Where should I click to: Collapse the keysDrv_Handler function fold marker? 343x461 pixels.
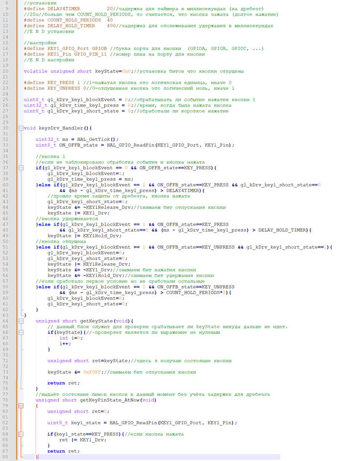(20, 128)
